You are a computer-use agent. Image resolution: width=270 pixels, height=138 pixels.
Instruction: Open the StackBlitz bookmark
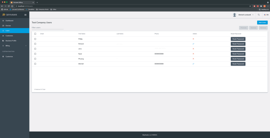(30, 9)
